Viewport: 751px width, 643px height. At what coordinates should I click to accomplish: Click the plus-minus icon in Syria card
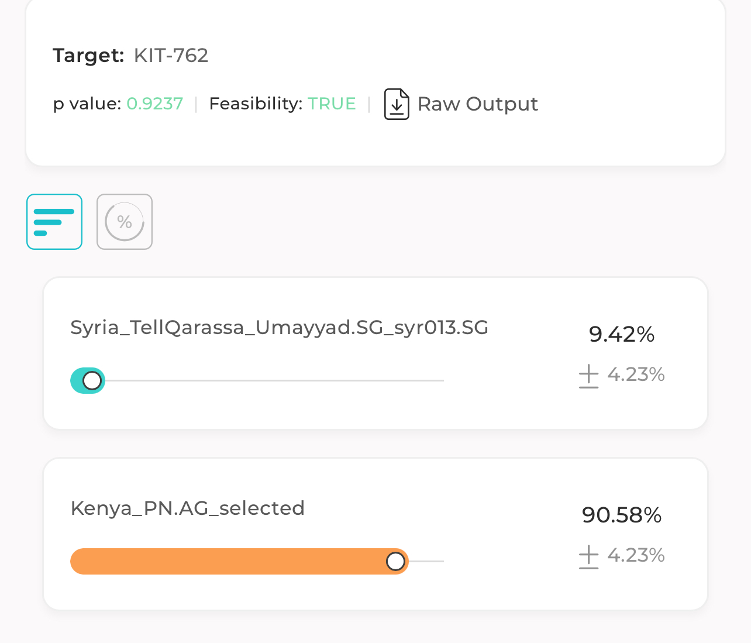tap(588, 376)
